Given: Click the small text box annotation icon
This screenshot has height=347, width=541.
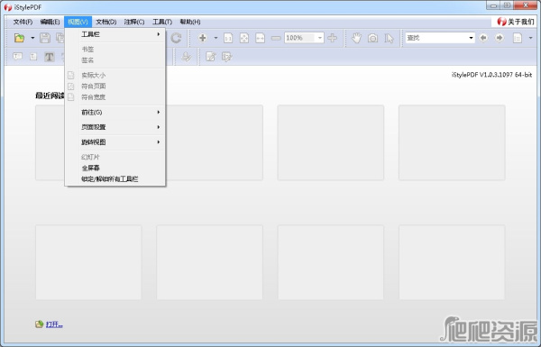Looking at the screenshot, I should pos(33,57).
